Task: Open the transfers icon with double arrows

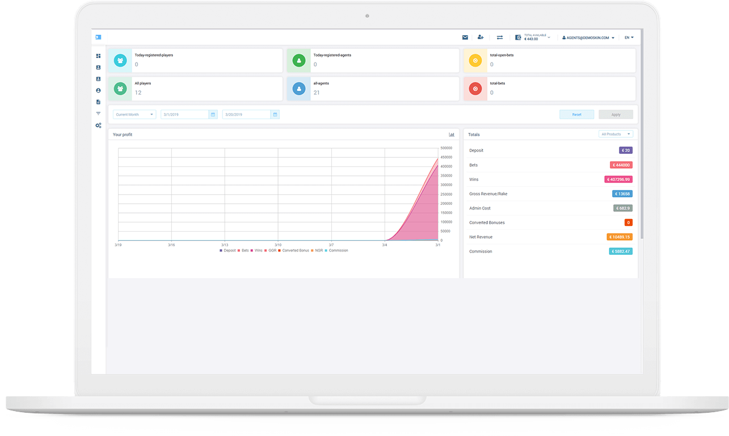Action: 500,37
